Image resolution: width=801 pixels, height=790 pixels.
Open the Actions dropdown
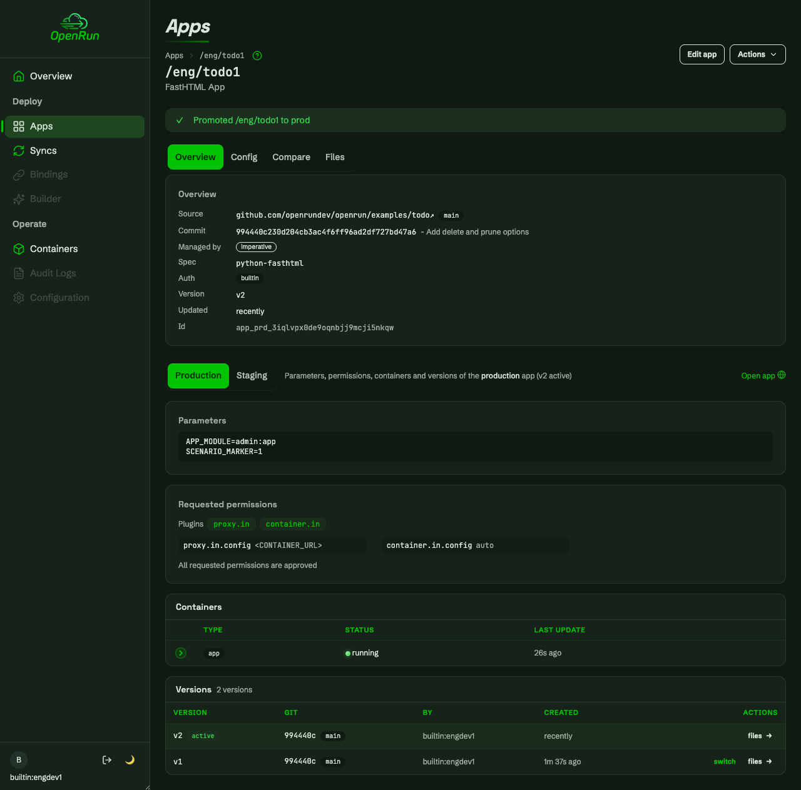pos(758,54)
